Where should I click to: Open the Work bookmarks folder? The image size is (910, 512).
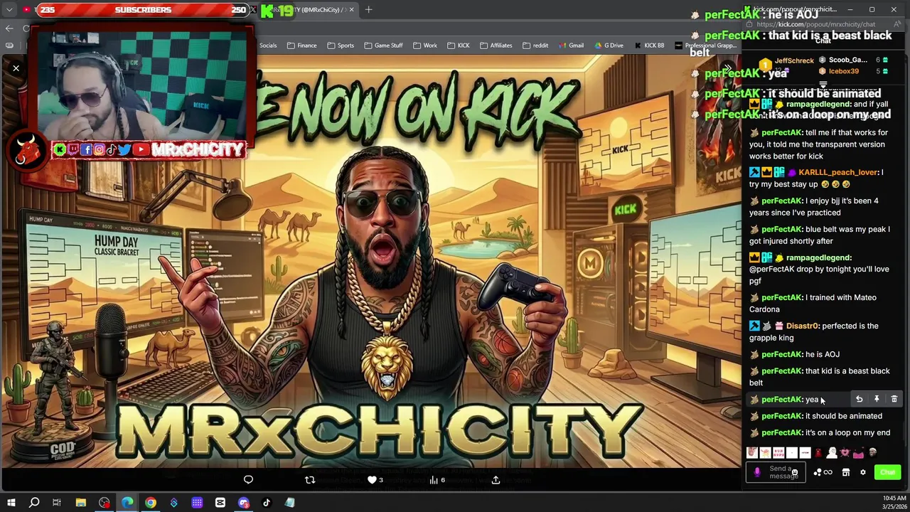[x=425, y=46]
